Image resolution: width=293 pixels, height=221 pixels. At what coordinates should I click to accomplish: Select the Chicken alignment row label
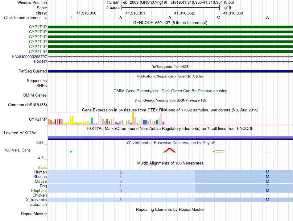pyautogui.click(x=39, y=195)
